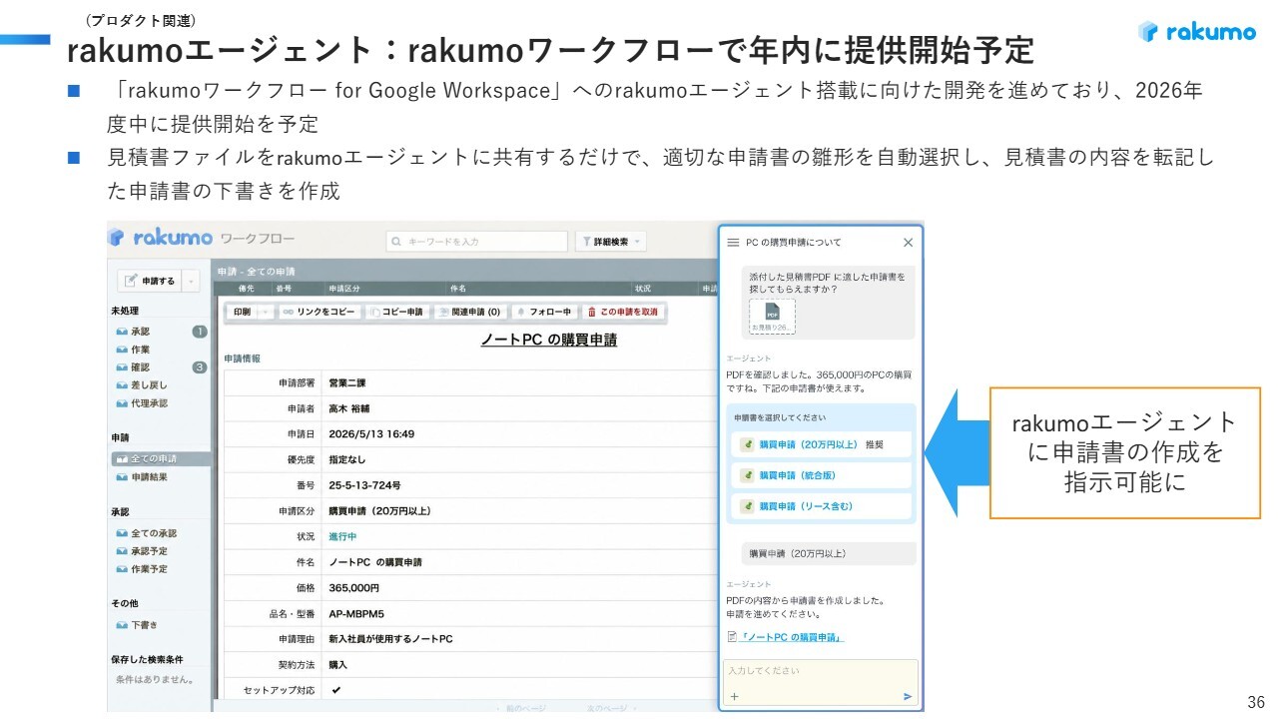Viewport: 1278px width, 719px height.
Task: Open the 詳細検索 advanced search dropdown
Action: pyautogui.click(x=610, y=241)
